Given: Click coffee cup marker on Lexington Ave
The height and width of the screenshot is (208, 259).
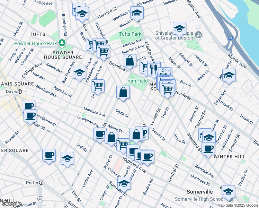Looking at the screenshot, I should pyautogui.click(x=100, y=135).
